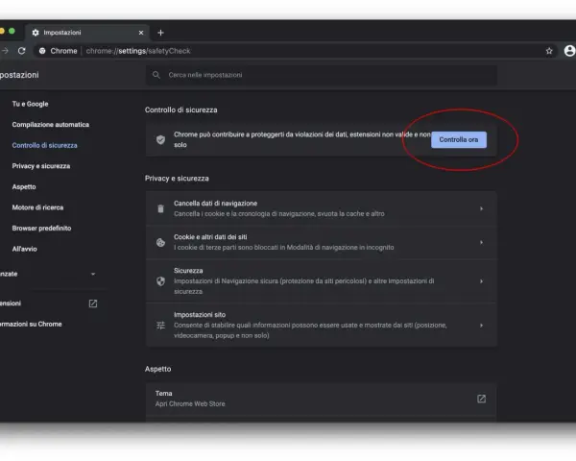Image resolution: width=576 pixels, height=461 pixels.
Task: Open Browser predefinito in the sidebar
Action: point(41,228)
